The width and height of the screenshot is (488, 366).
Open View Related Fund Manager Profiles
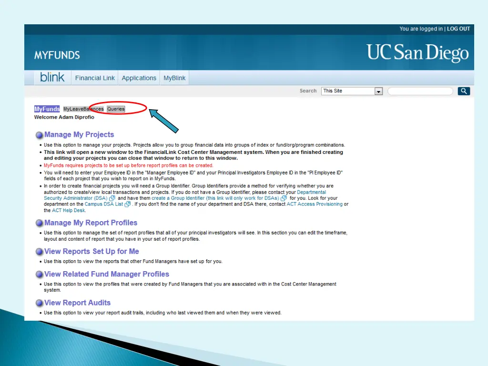point(106,274)
